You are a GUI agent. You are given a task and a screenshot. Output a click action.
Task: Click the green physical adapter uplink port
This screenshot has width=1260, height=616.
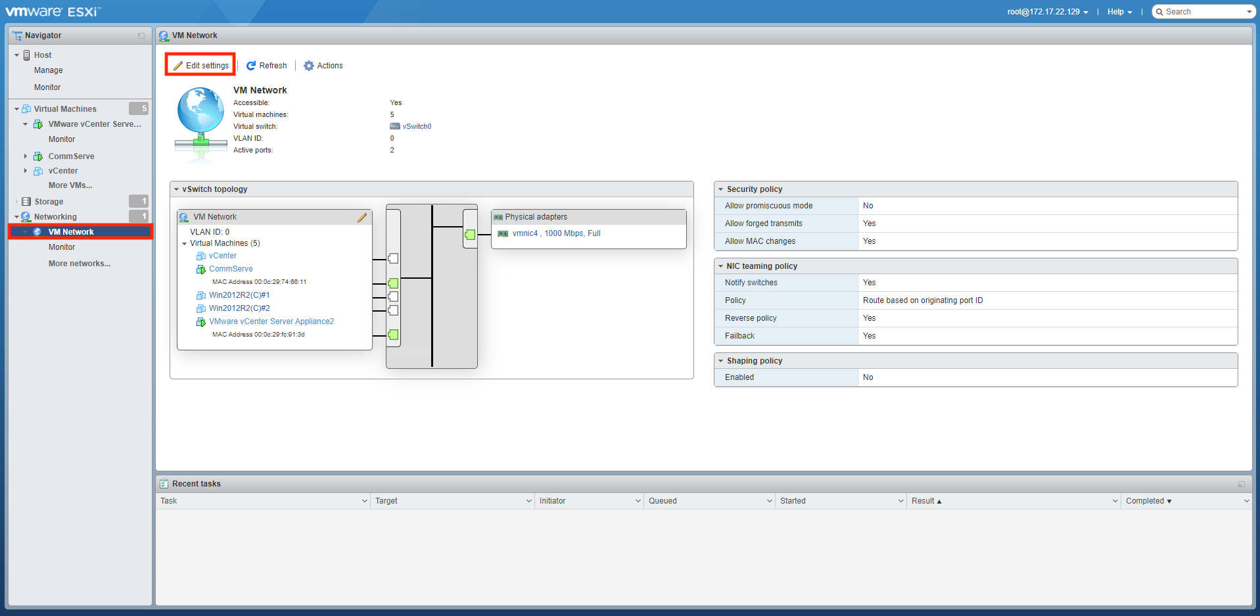pyautogui.click(x=470, y=235)
